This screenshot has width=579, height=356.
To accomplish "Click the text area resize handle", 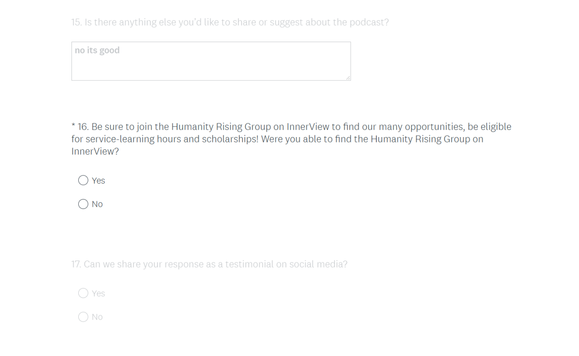I will tap(348, 78).
